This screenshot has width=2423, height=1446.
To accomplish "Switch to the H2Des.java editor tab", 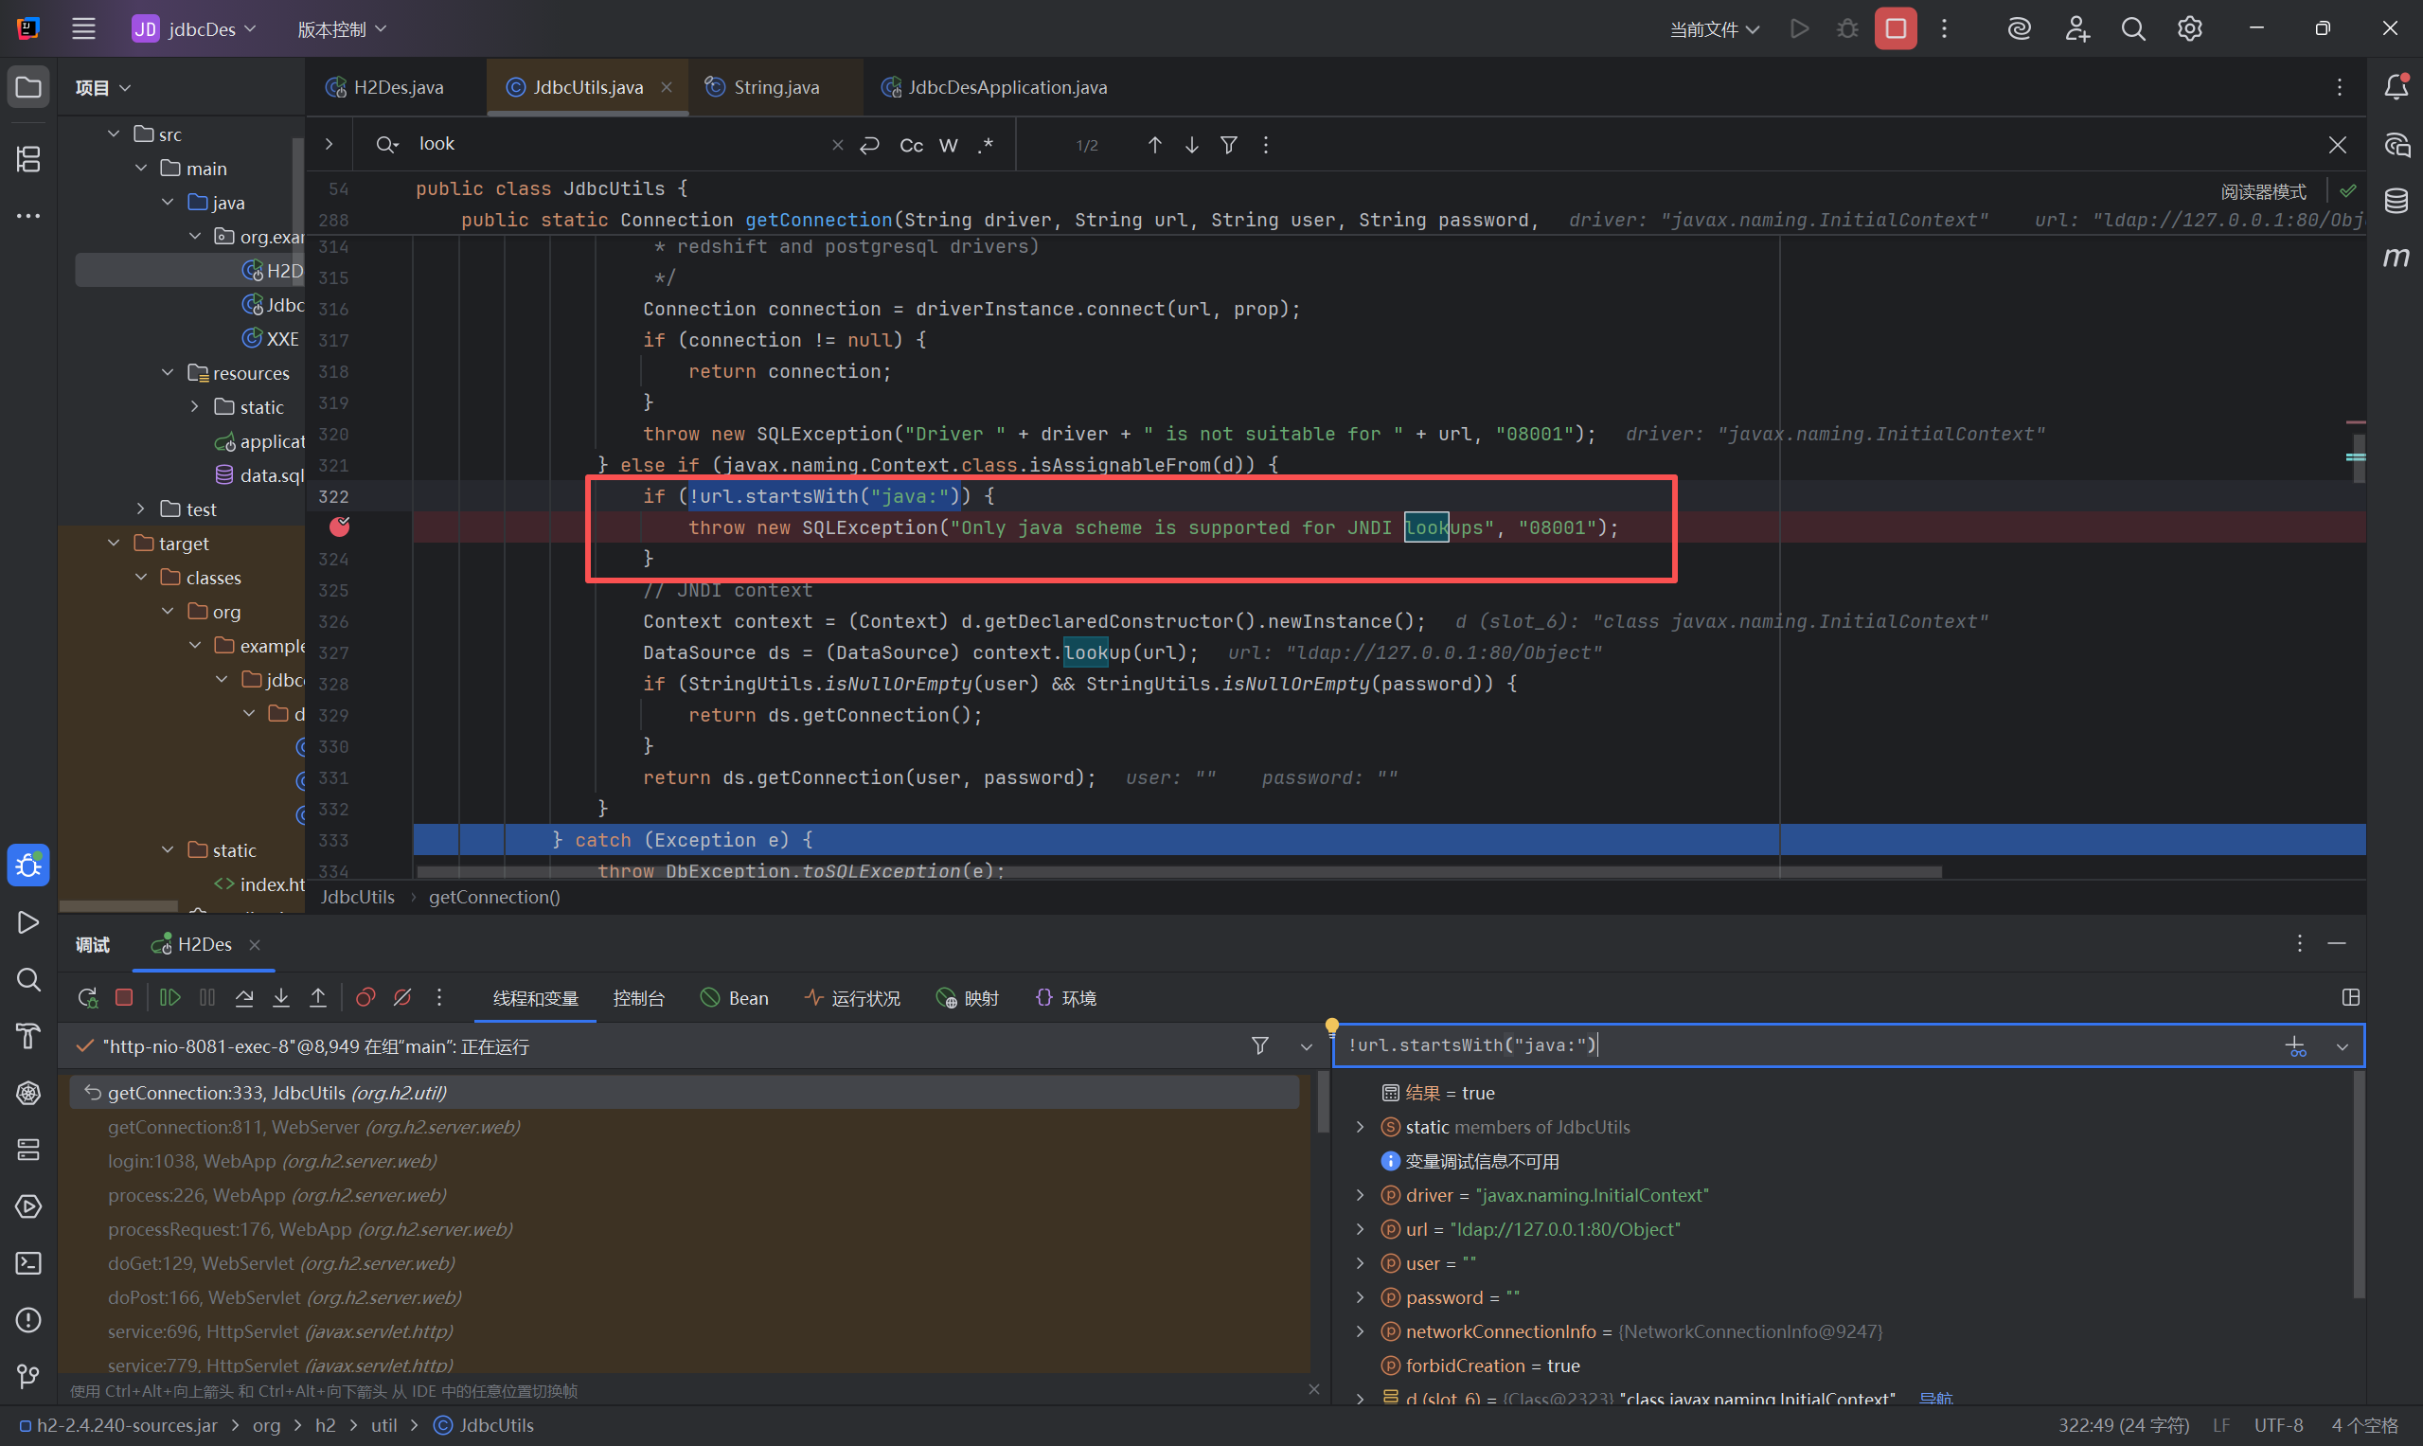I will pyautogui.click(x=398, y=88).
